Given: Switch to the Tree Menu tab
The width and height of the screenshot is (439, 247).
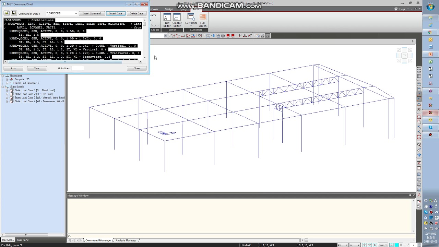Looking at the screenshot, I should (8, 240).
